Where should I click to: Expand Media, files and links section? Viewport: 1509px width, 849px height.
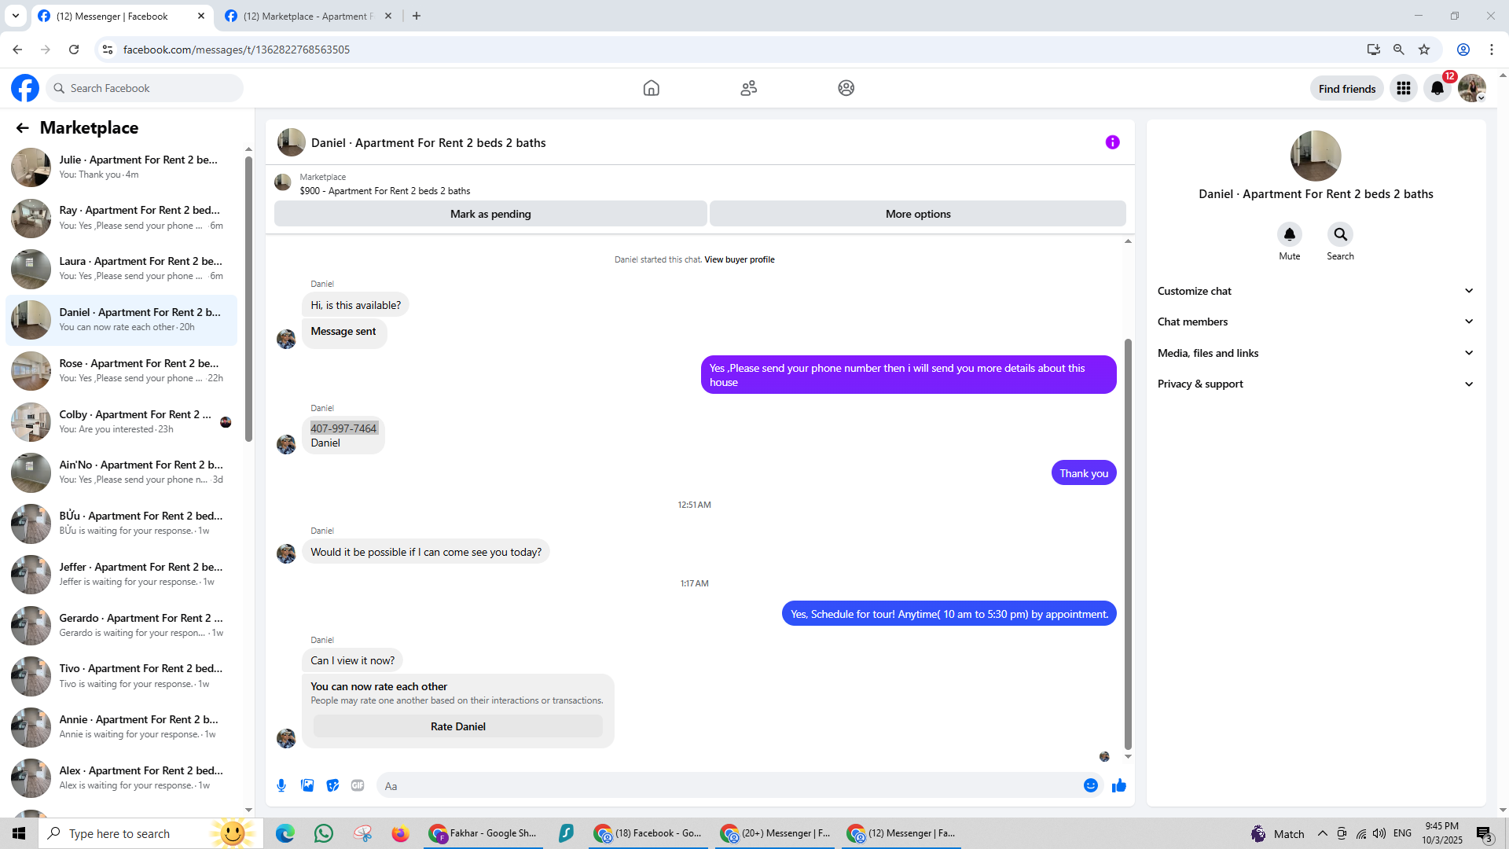tap(1316, 353)
